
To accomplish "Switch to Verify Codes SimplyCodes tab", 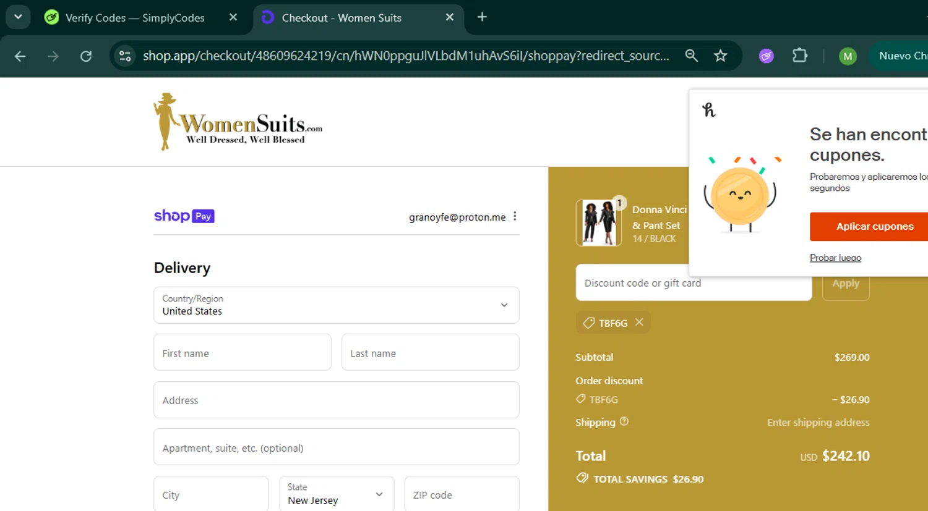I will point(134,18).
